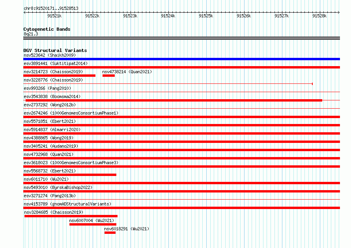Click the 91527k ruler tick label

click(x=281, y=16)
